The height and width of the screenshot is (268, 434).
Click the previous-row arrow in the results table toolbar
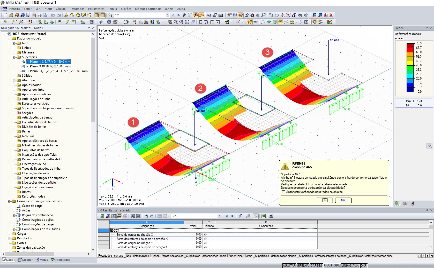[x=227, y=216]
